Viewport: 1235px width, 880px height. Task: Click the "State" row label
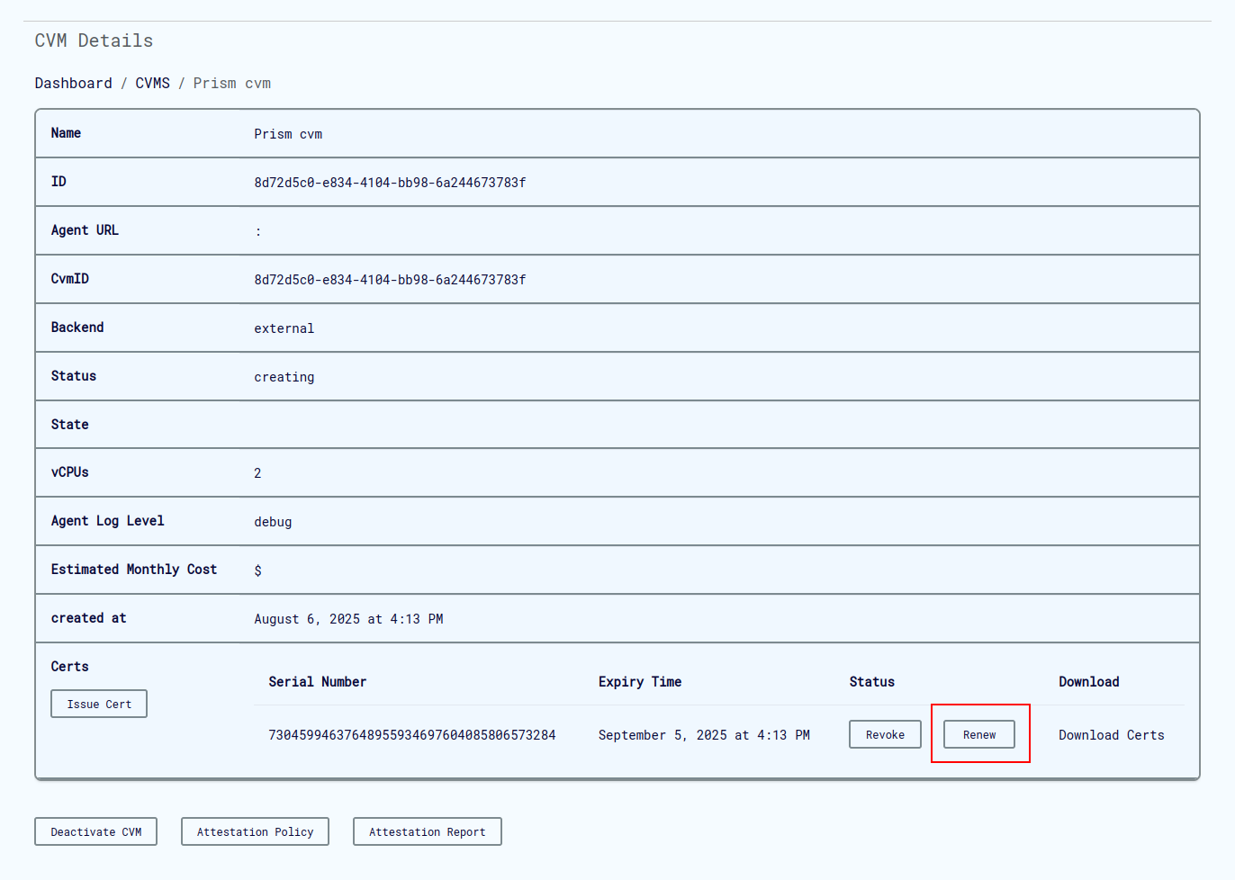pyautogui.click(x=69, y=425)
